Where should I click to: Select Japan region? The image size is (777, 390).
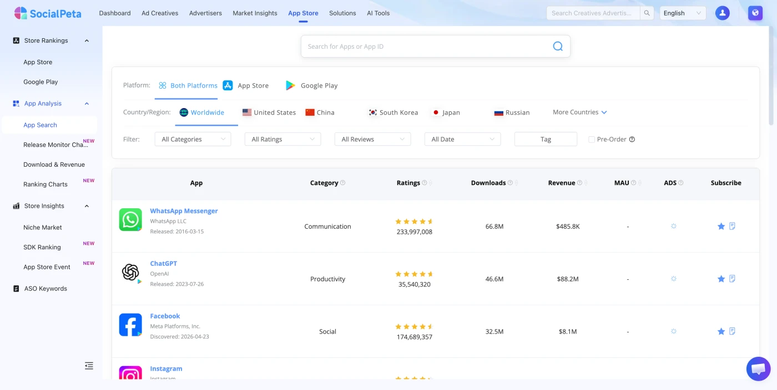(x=446, y=112)
